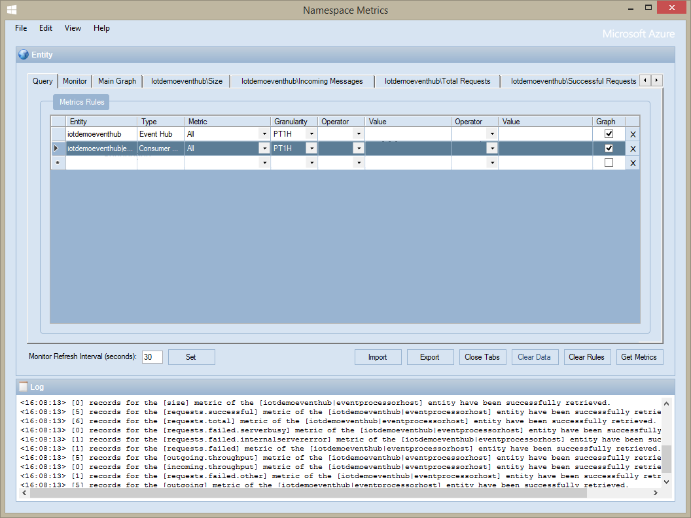Open second Operator dropdown for Event Hub row
The width and height of the screenshot is (691, 518).
pos(492,134)
